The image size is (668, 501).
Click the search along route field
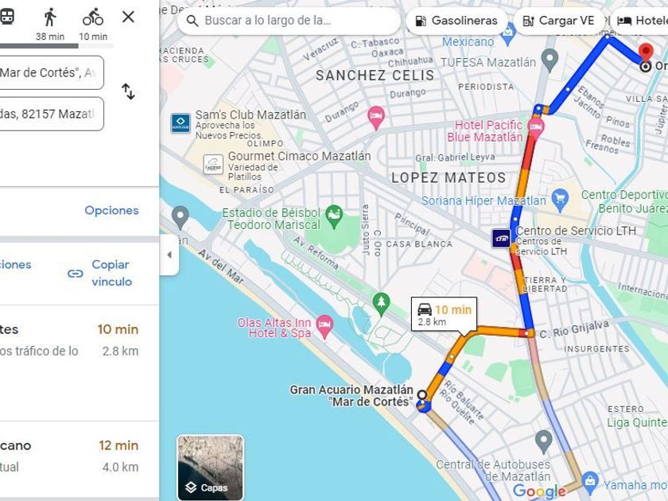pyautogui.click(x=289, y=21)
